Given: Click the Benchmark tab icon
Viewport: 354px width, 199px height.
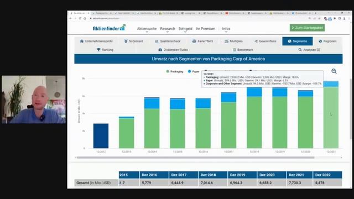Looking at the screenshot, I should click(x=235, y=50).
